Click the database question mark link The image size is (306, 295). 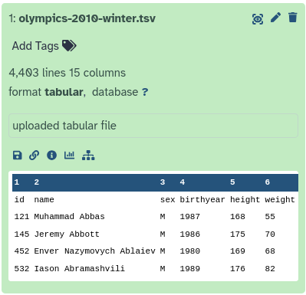[x=145, y=92]
